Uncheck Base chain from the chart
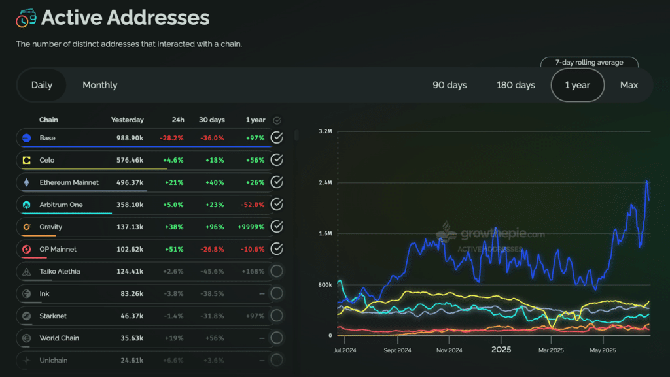The image size is (670, 377). click(x=277, y=137)
